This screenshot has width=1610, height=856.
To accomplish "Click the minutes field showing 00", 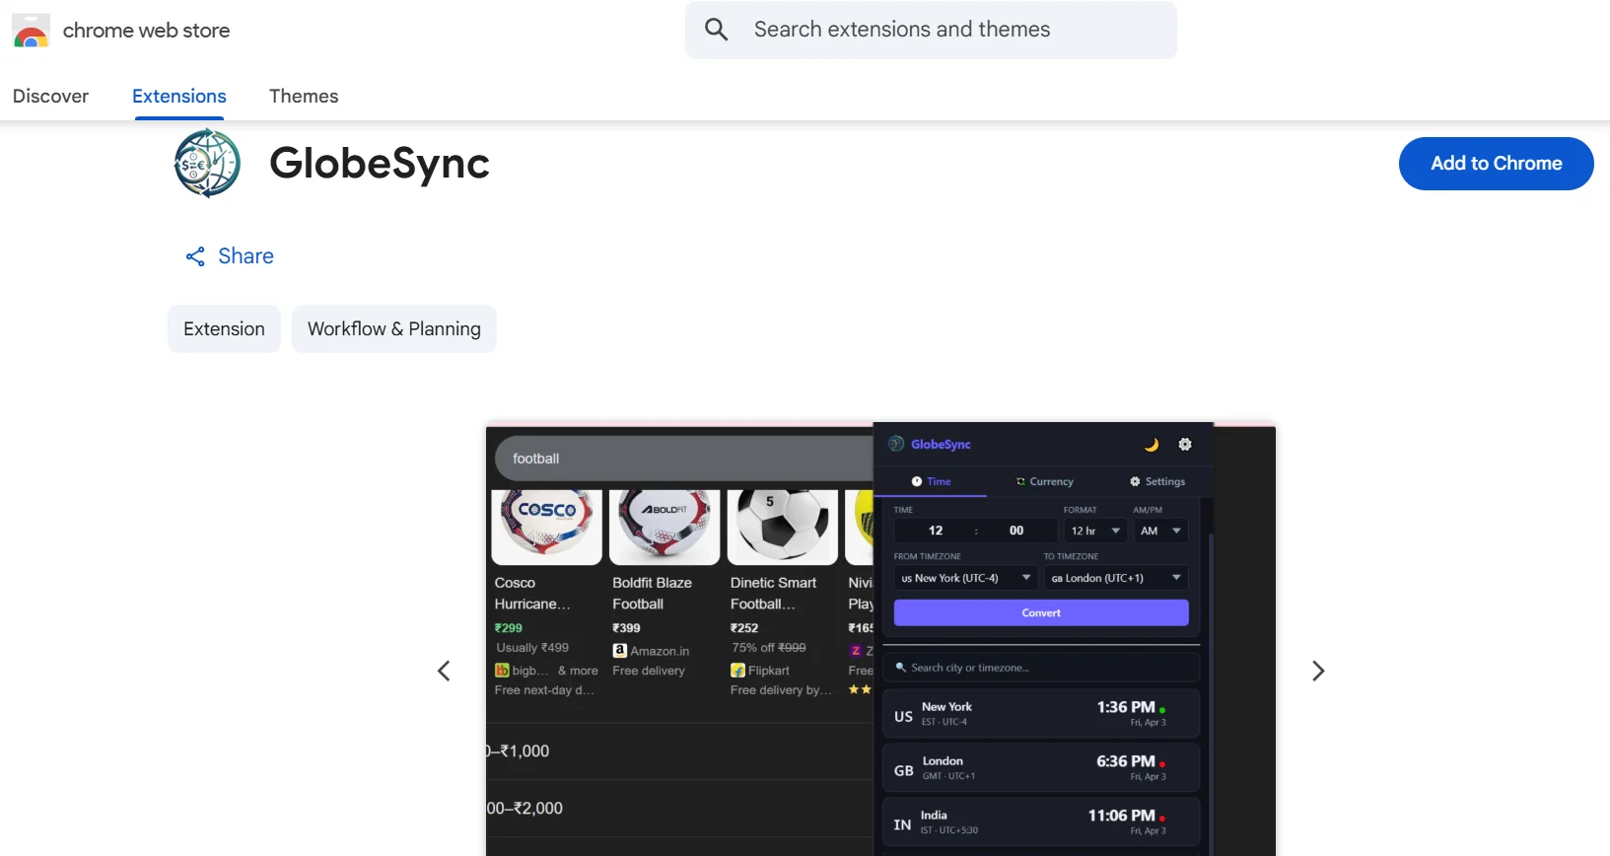I will click(1016, 531).
